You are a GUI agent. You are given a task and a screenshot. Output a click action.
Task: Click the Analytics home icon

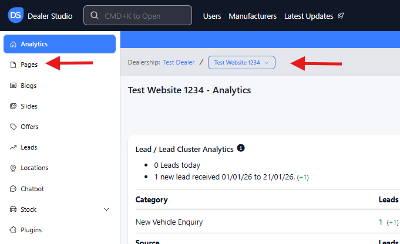pos(14,45)
